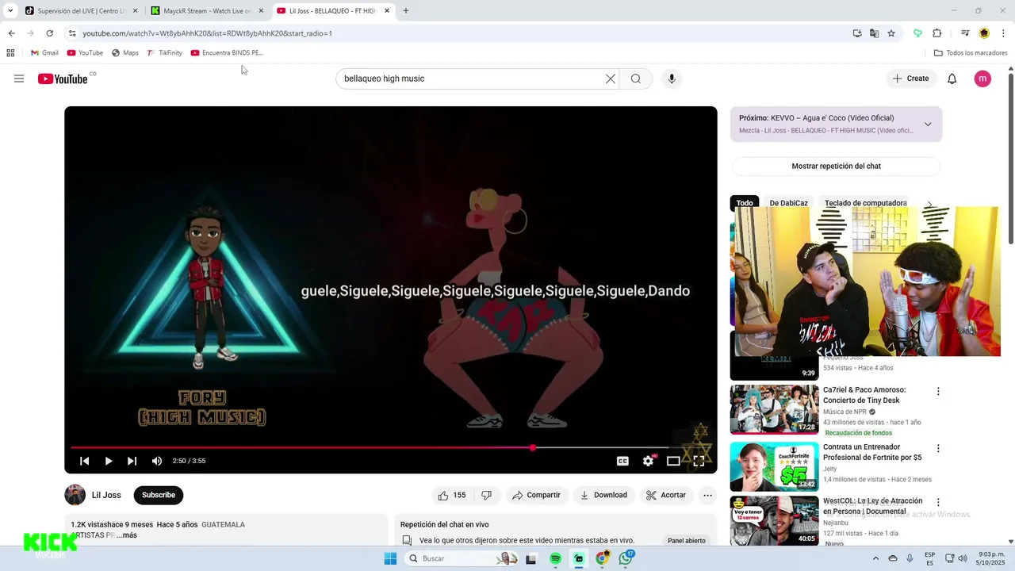Viewport: 1015px width, 571px height.
Task: Translate this page icon in address bar
Action: [874, 33]
